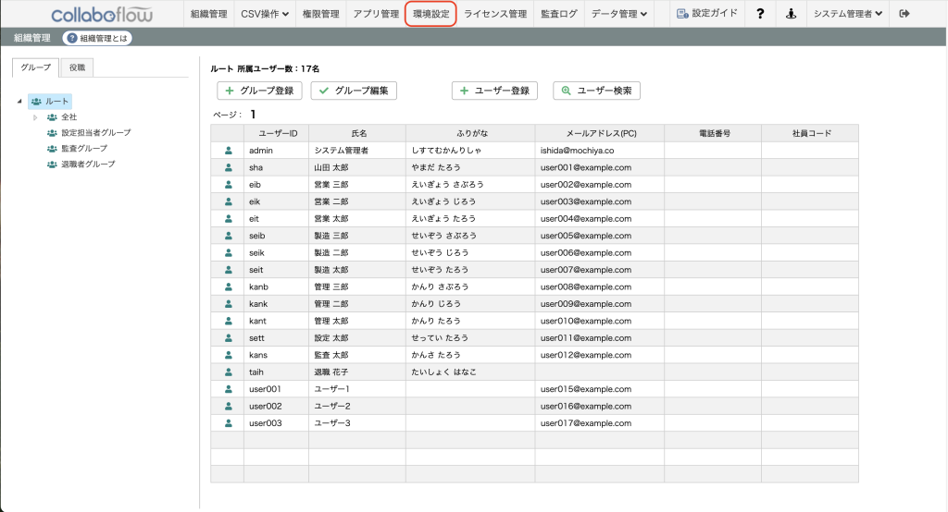The height and width of the screenshot is (512, 948).
Task: Click the user icon in the taih row
Action: 227,372
